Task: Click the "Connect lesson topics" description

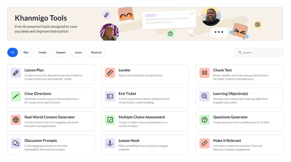Action: coord(51,124)
